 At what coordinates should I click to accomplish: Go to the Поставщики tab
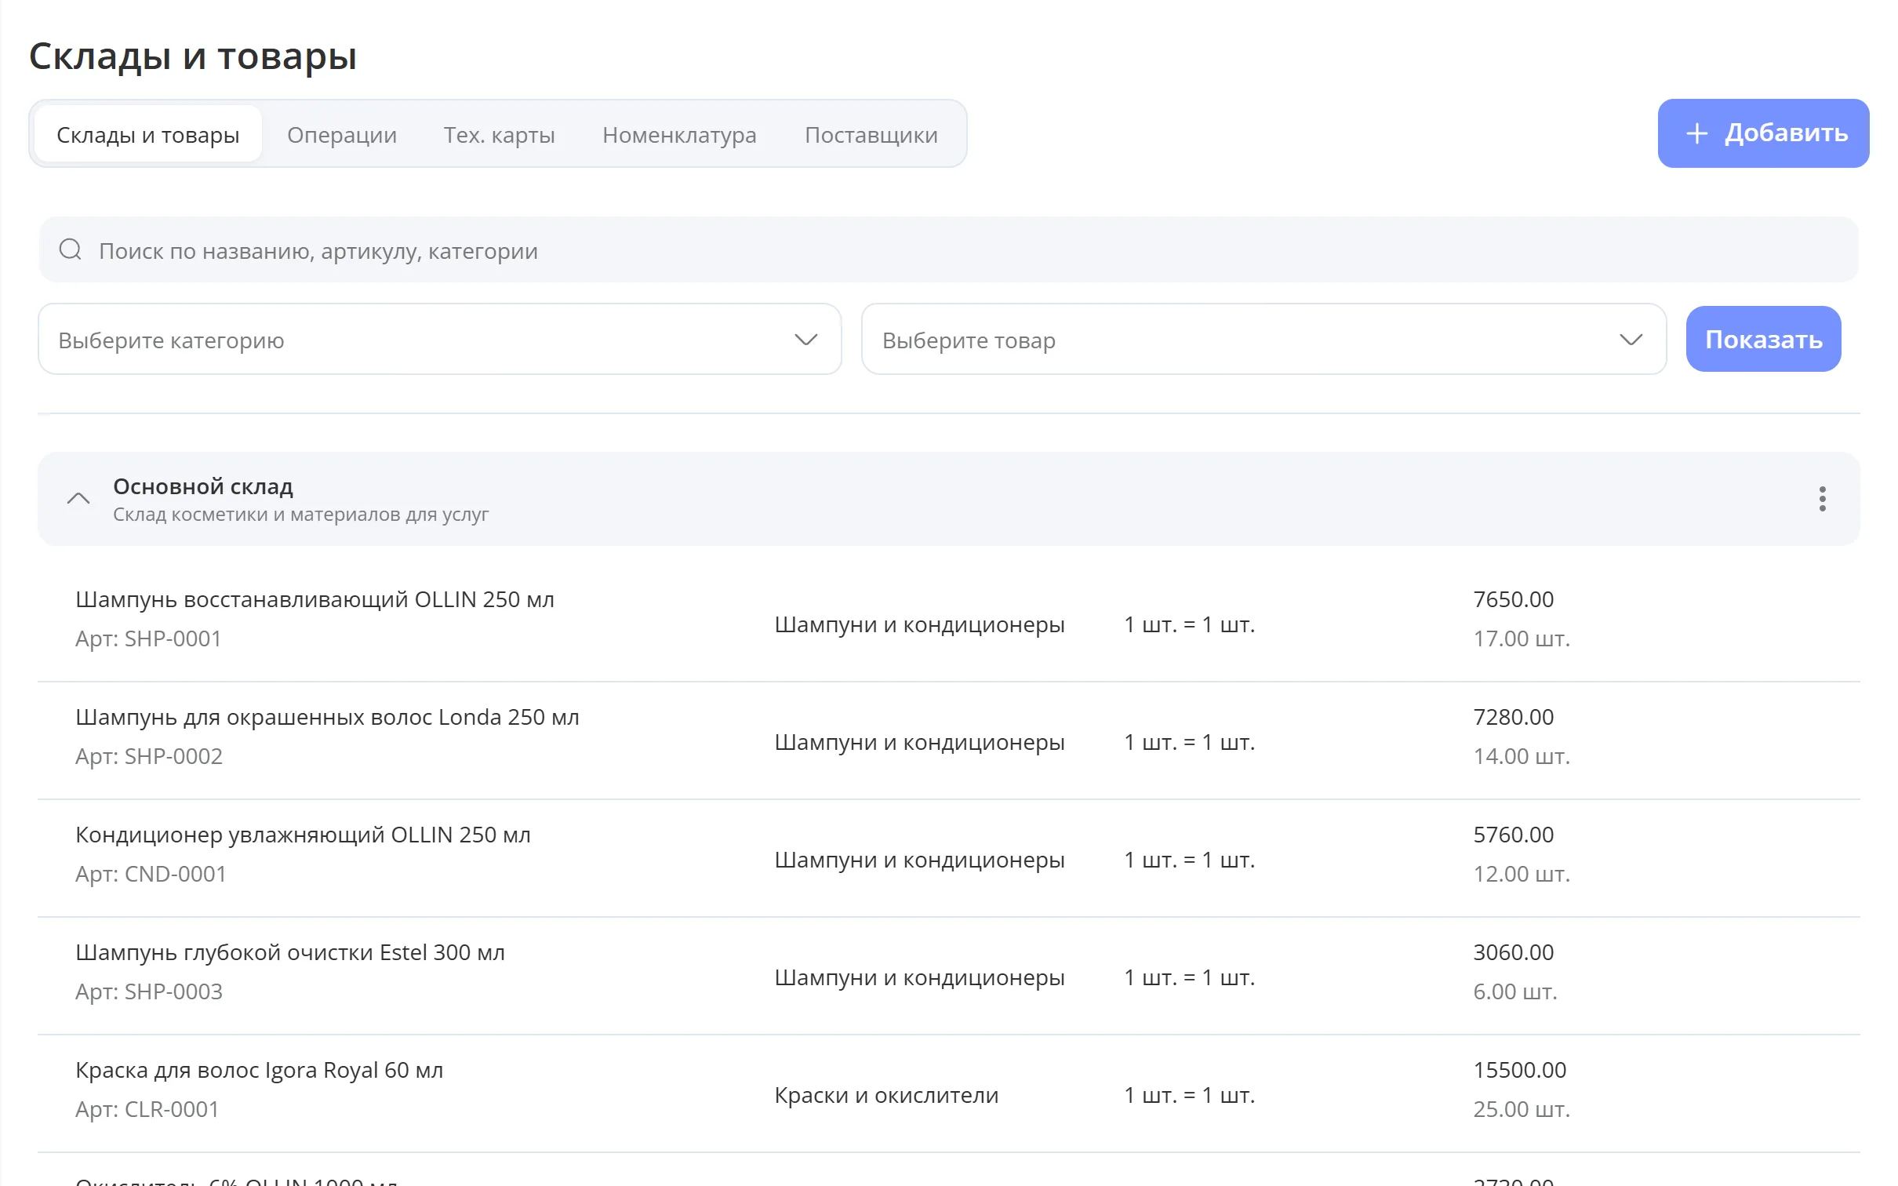[871, 135]
